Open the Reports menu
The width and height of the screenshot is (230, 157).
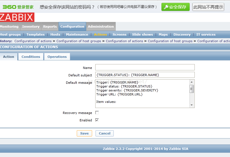coord(50,26)
